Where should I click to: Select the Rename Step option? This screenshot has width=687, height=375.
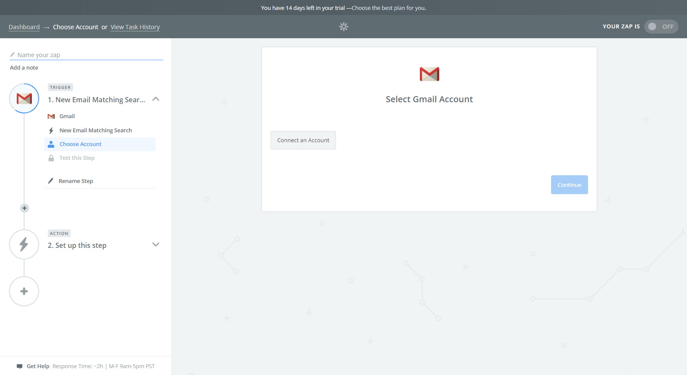[x=76, y=181]
